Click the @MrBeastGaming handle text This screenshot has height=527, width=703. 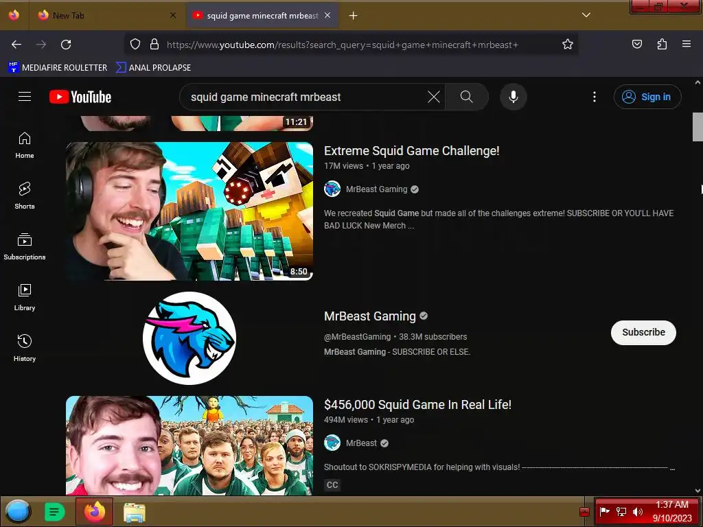tap(357, 336)
